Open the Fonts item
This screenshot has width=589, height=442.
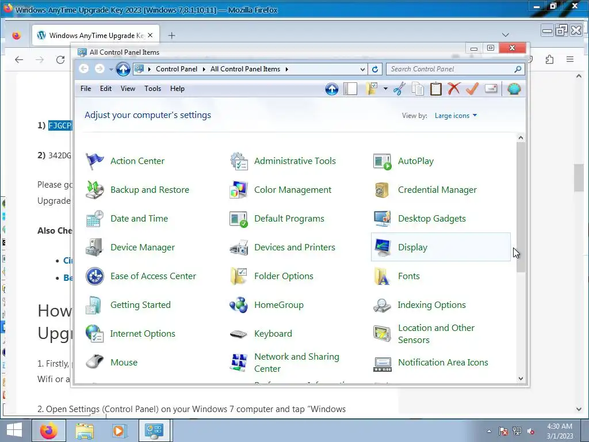tap(396, 276)
